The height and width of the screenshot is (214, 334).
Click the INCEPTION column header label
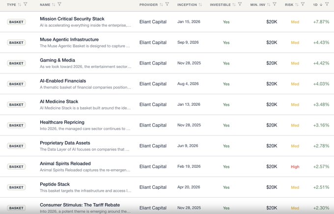tap(187, 4)
